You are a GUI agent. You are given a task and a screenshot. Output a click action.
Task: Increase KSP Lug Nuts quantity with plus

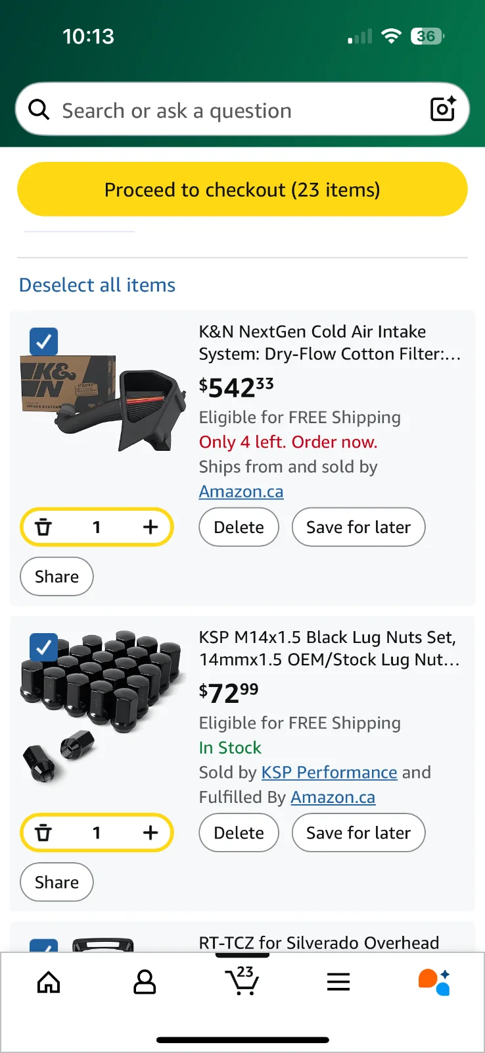150,833
